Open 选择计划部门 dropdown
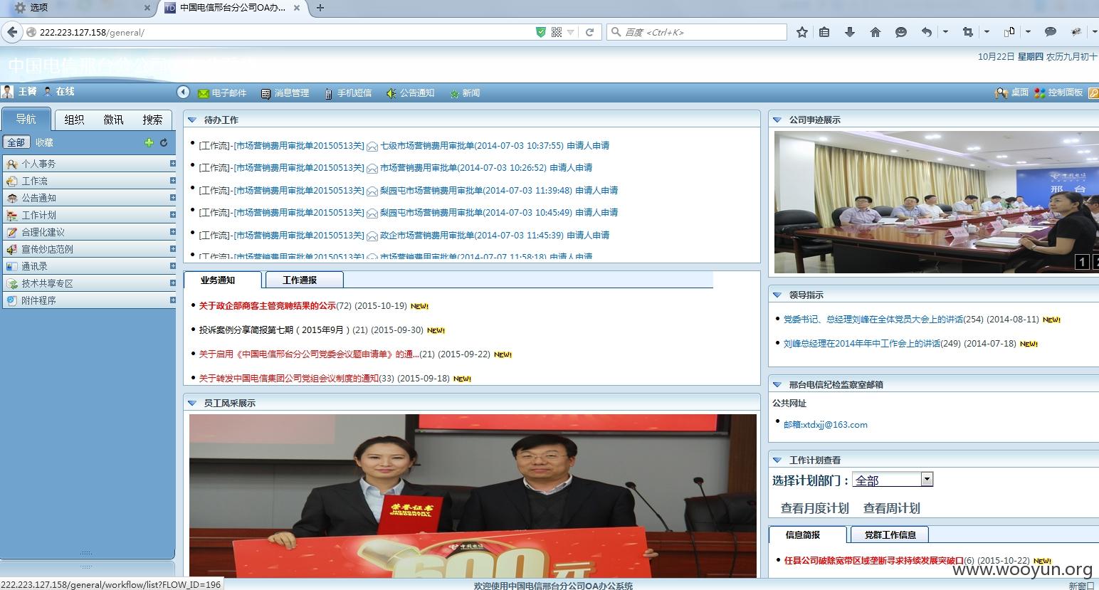The width and height of the screenshot is (1099, 590). pos(893,480)
